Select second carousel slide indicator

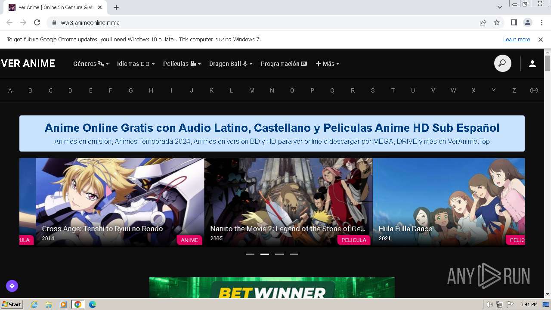point(265,254)
